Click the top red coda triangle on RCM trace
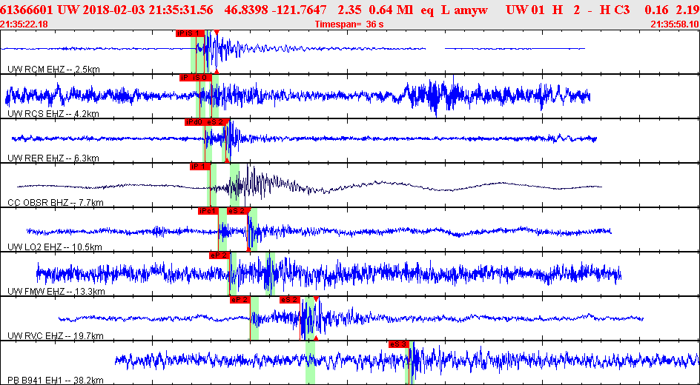This screenshot has width=700, height=385. 217,32
